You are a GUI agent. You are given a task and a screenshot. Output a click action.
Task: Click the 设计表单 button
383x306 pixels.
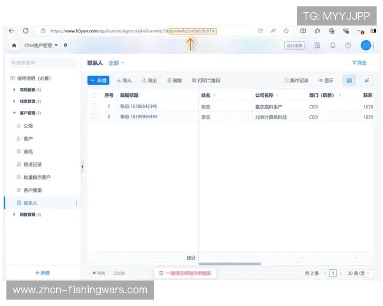point(294,45)
